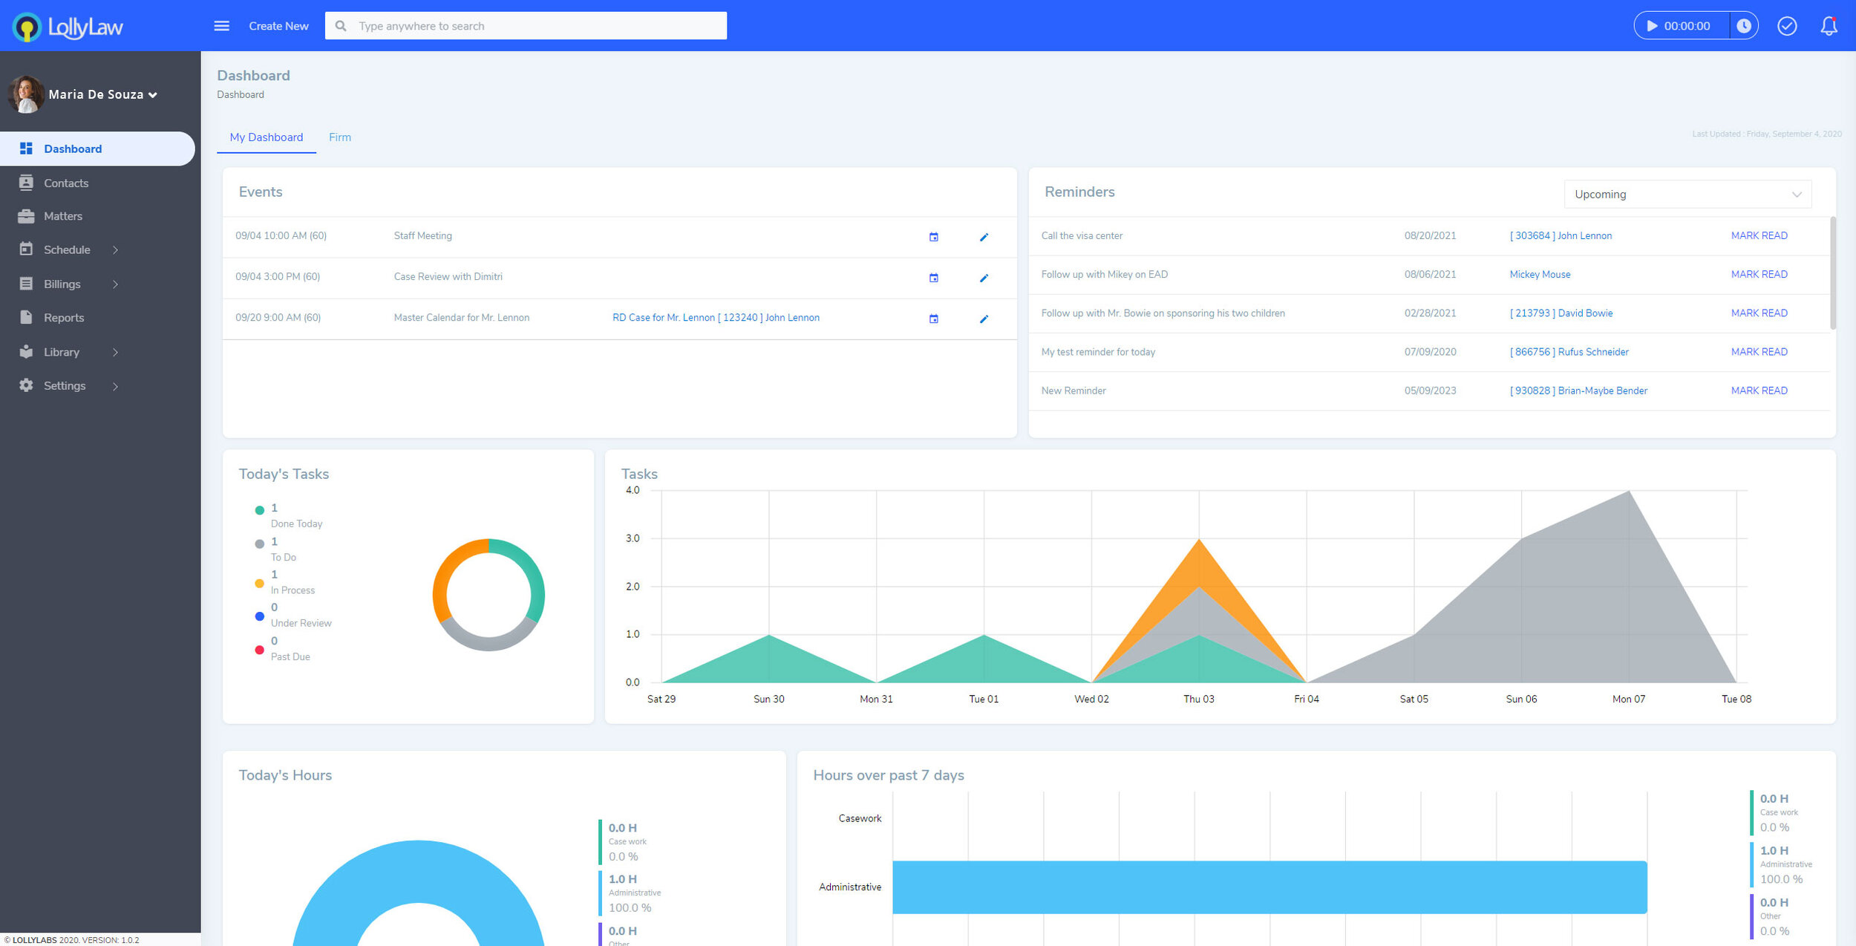Click the Settings gear icon
The height and width of the screenshot is (946, 1856).
26,385
